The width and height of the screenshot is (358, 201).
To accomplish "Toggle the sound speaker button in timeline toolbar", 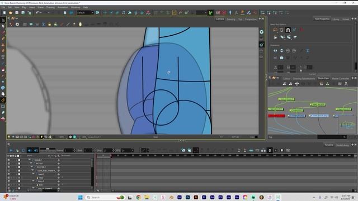I will (x=30, y=150).
